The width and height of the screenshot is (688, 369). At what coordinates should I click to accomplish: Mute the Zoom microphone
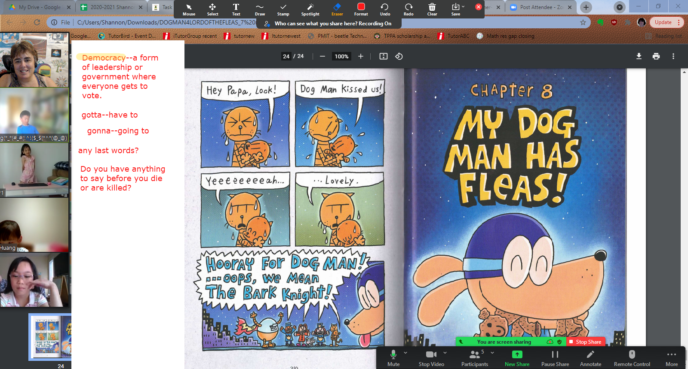tap(393, 358)
